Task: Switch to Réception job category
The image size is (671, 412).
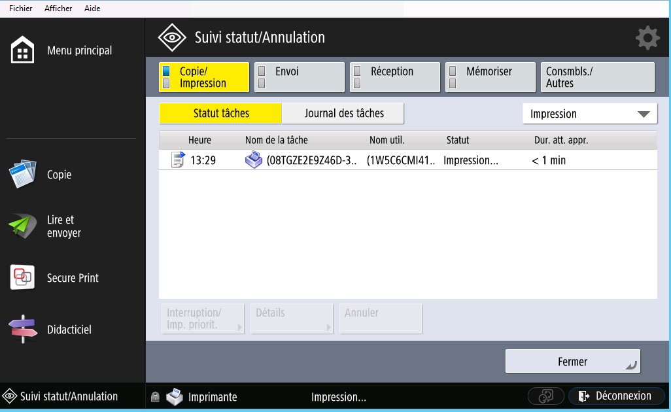Action: pos(395,77)
